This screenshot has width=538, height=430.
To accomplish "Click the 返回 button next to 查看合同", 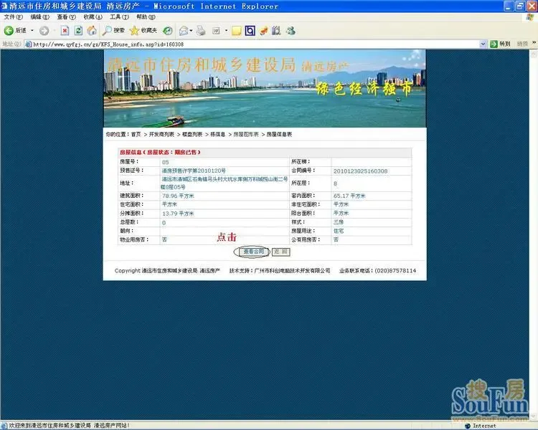I will coord(280,252).
